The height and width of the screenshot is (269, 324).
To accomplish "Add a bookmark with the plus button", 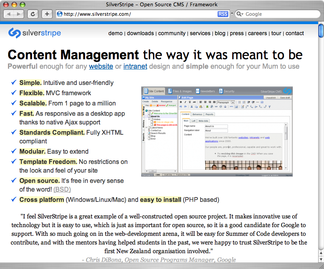I will tap(47, 14).
